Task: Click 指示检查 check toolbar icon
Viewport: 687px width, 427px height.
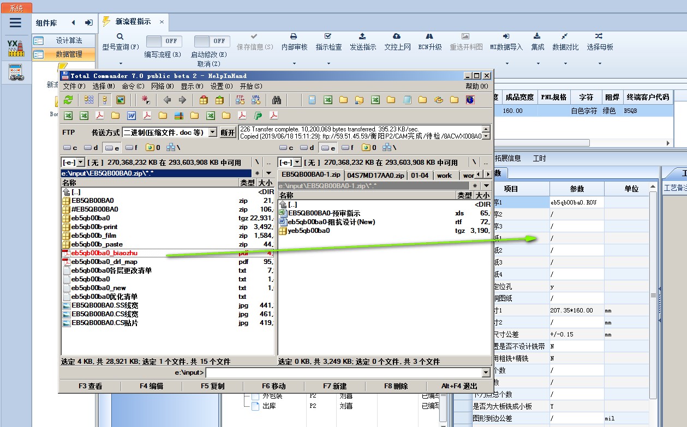Action: 328,36
